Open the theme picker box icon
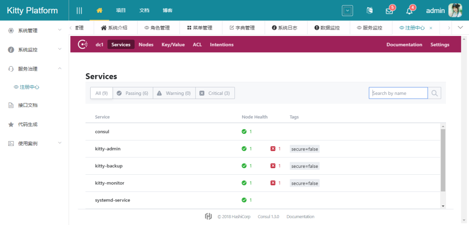The height and width of the screenshot is (225, 469). (x=347, y=11)
